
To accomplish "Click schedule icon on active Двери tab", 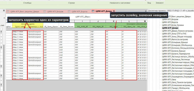I will tap(93, 11).
